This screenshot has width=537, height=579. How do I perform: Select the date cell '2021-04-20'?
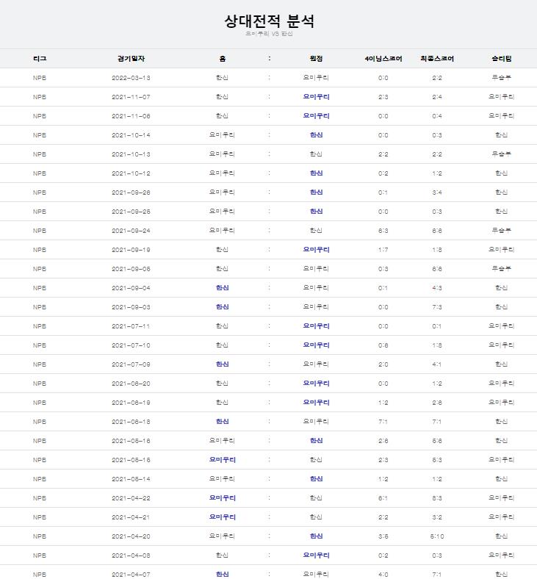(x=131, y=536)
